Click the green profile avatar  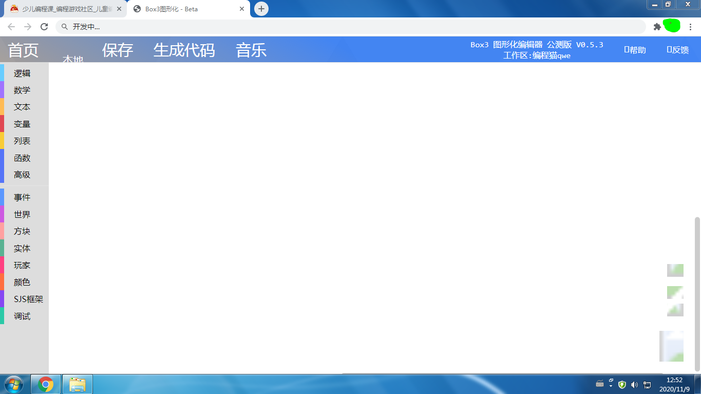672,26
